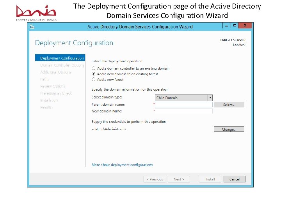Click the 'TARGET SERVER' label
The height and width of the screenshot is (210, 281).
pos(233,40)
